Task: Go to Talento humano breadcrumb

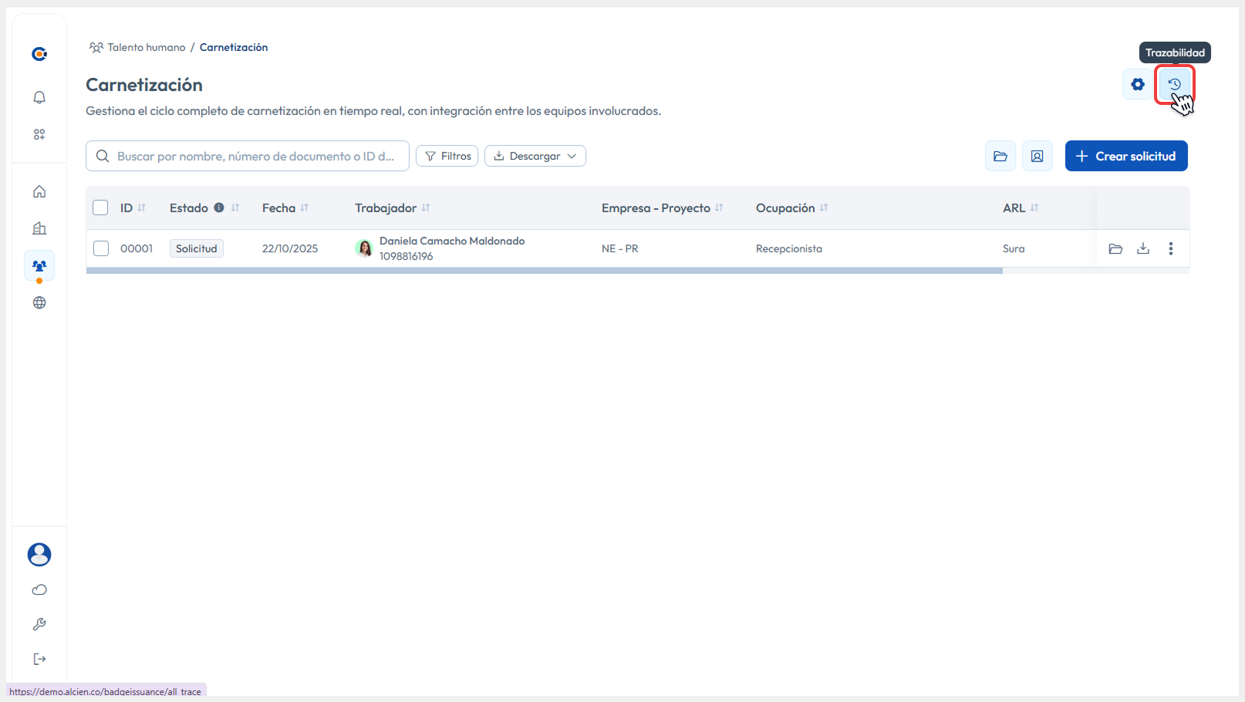Action: [146, 47]
